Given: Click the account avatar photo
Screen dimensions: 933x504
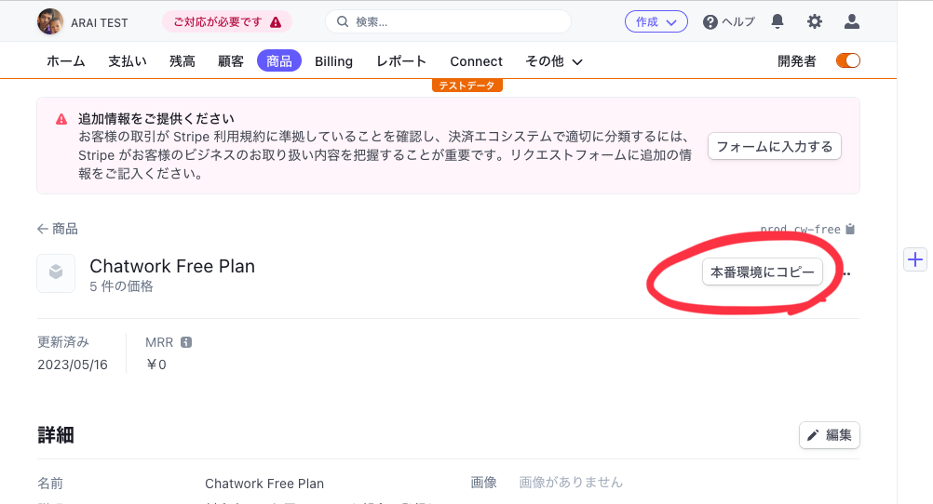Looking at the screenshot, I should 50,22.
